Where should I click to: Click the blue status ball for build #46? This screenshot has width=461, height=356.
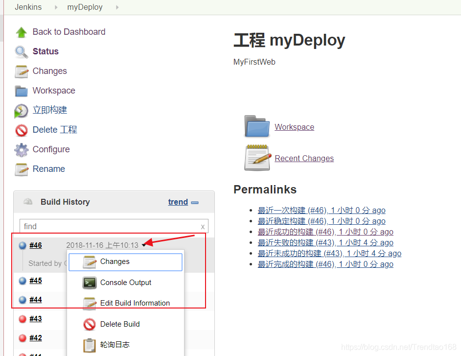click(x=23, y=245)
